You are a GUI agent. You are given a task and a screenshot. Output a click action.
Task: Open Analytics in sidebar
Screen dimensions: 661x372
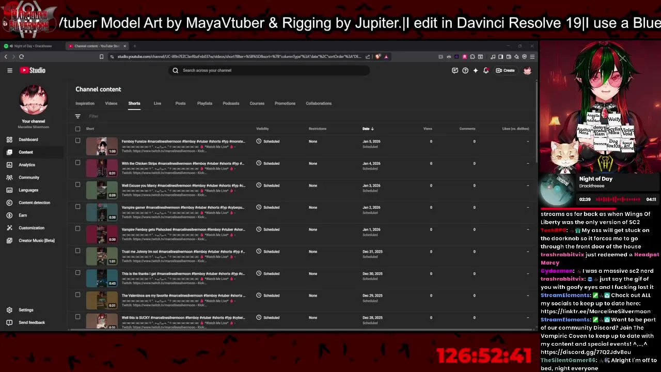(27, 165)
